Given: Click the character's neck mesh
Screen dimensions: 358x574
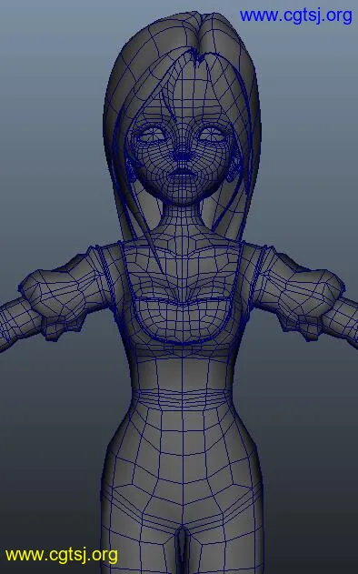Looking at the screenshot, I should click(181, 219).
